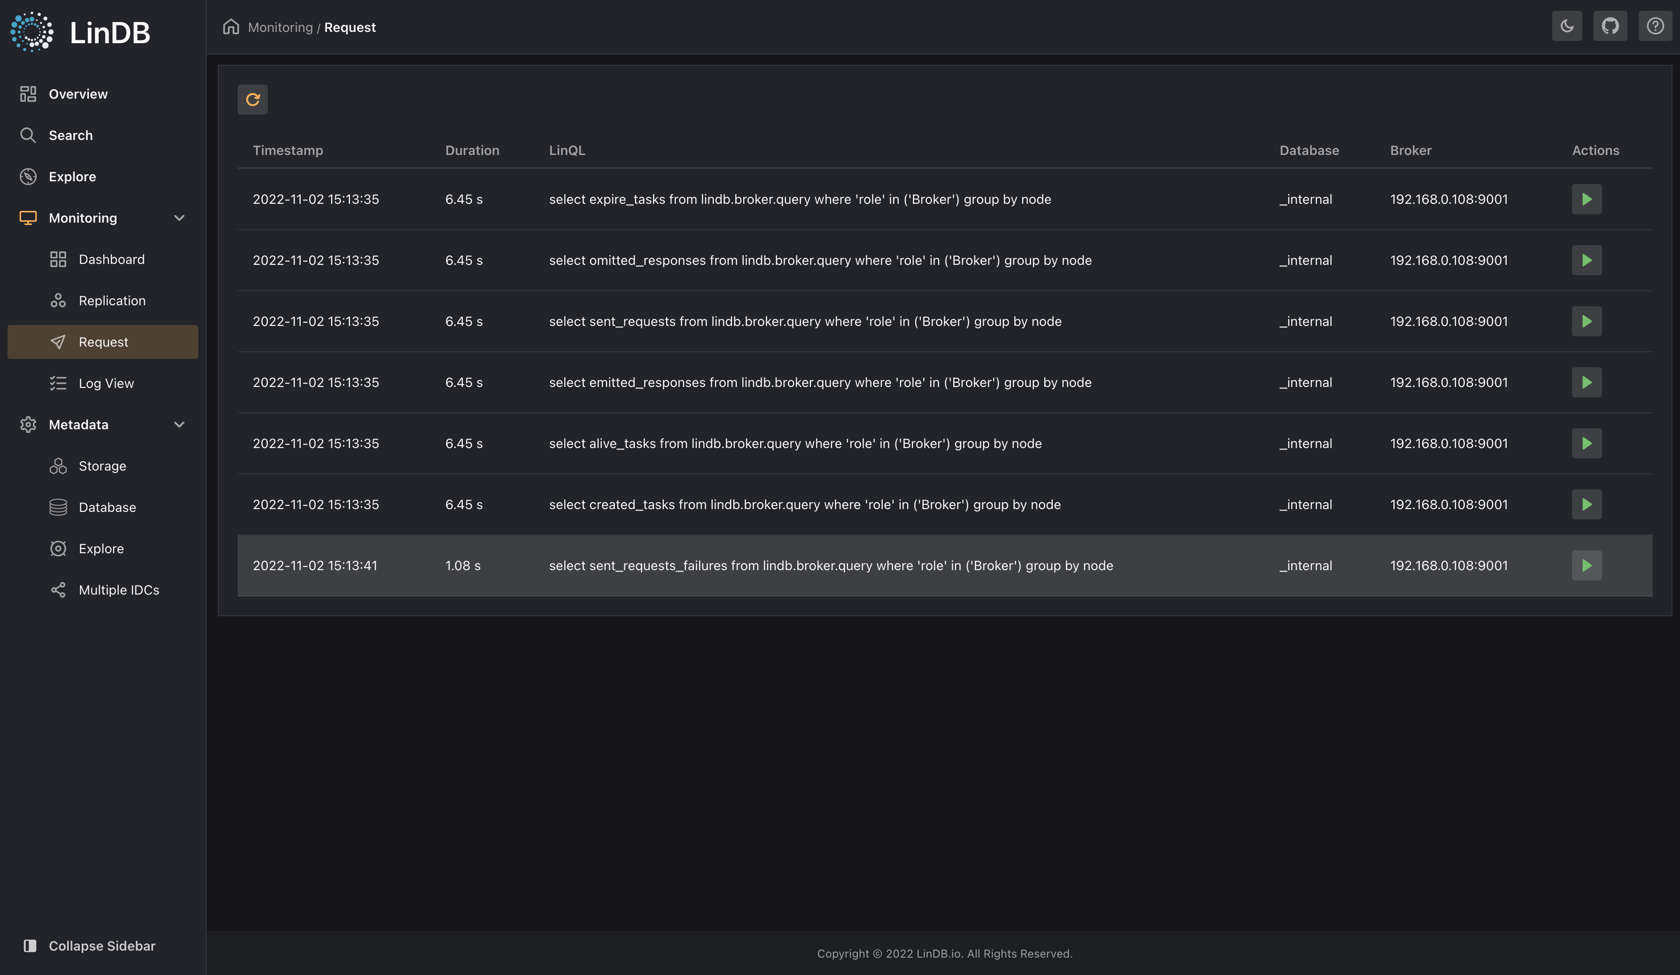Select the Multiple IDCs sidebar item
The width and height of the screenshot is (1680, 975).
119,589
